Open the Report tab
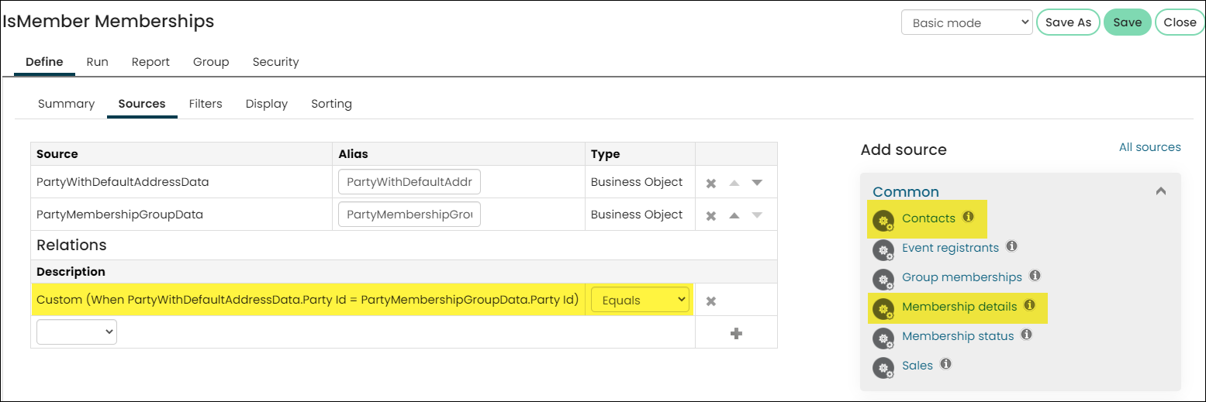The width and height of the screenshot is (1206, 402). [x=150, y=62]
